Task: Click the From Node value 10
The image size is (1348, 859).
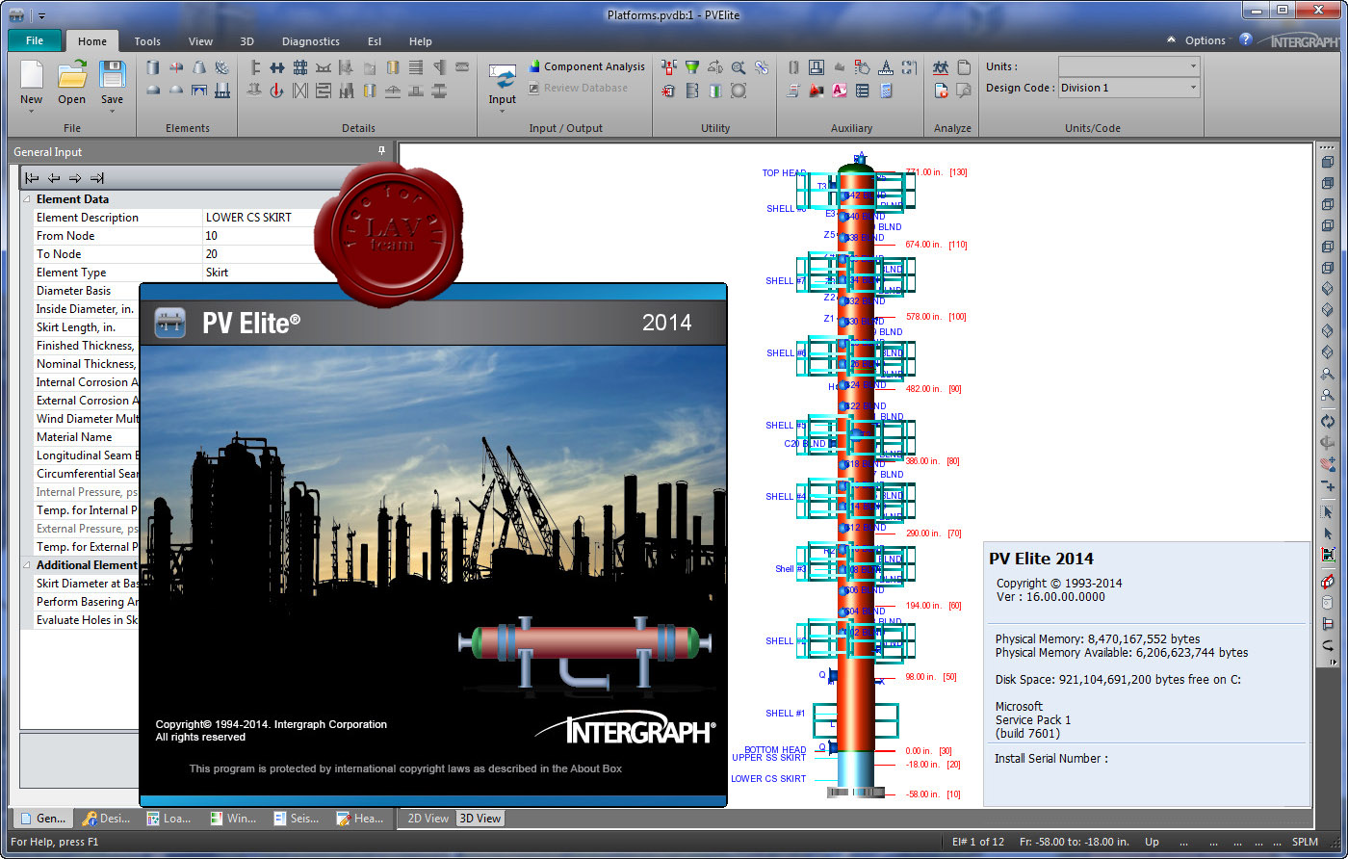Action: 212,236
